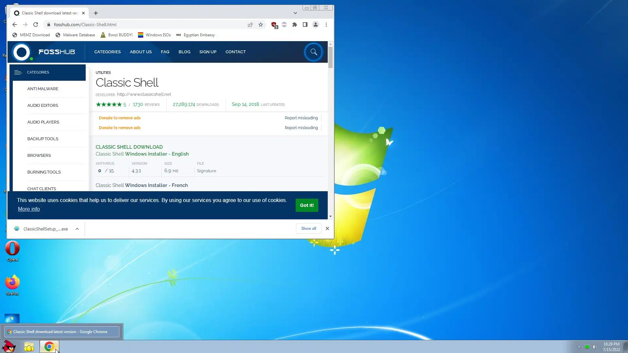Image resolution: width=628 pixels, height=353 pixels.
Task: Reload the page with the refresh icon
Action: coord(36,25)
